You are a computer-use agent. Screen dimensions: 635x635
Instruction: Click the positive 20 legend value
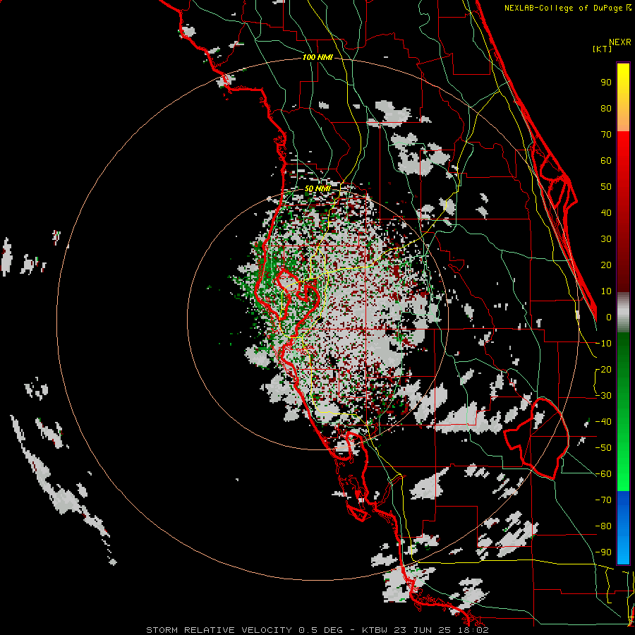pos(606,265)
